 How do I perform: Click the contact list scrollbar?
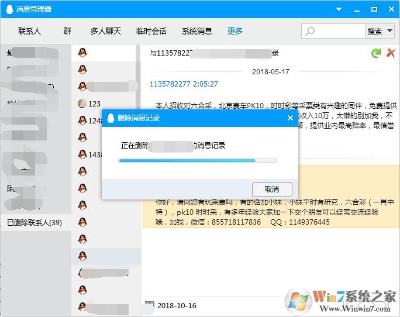138,77
